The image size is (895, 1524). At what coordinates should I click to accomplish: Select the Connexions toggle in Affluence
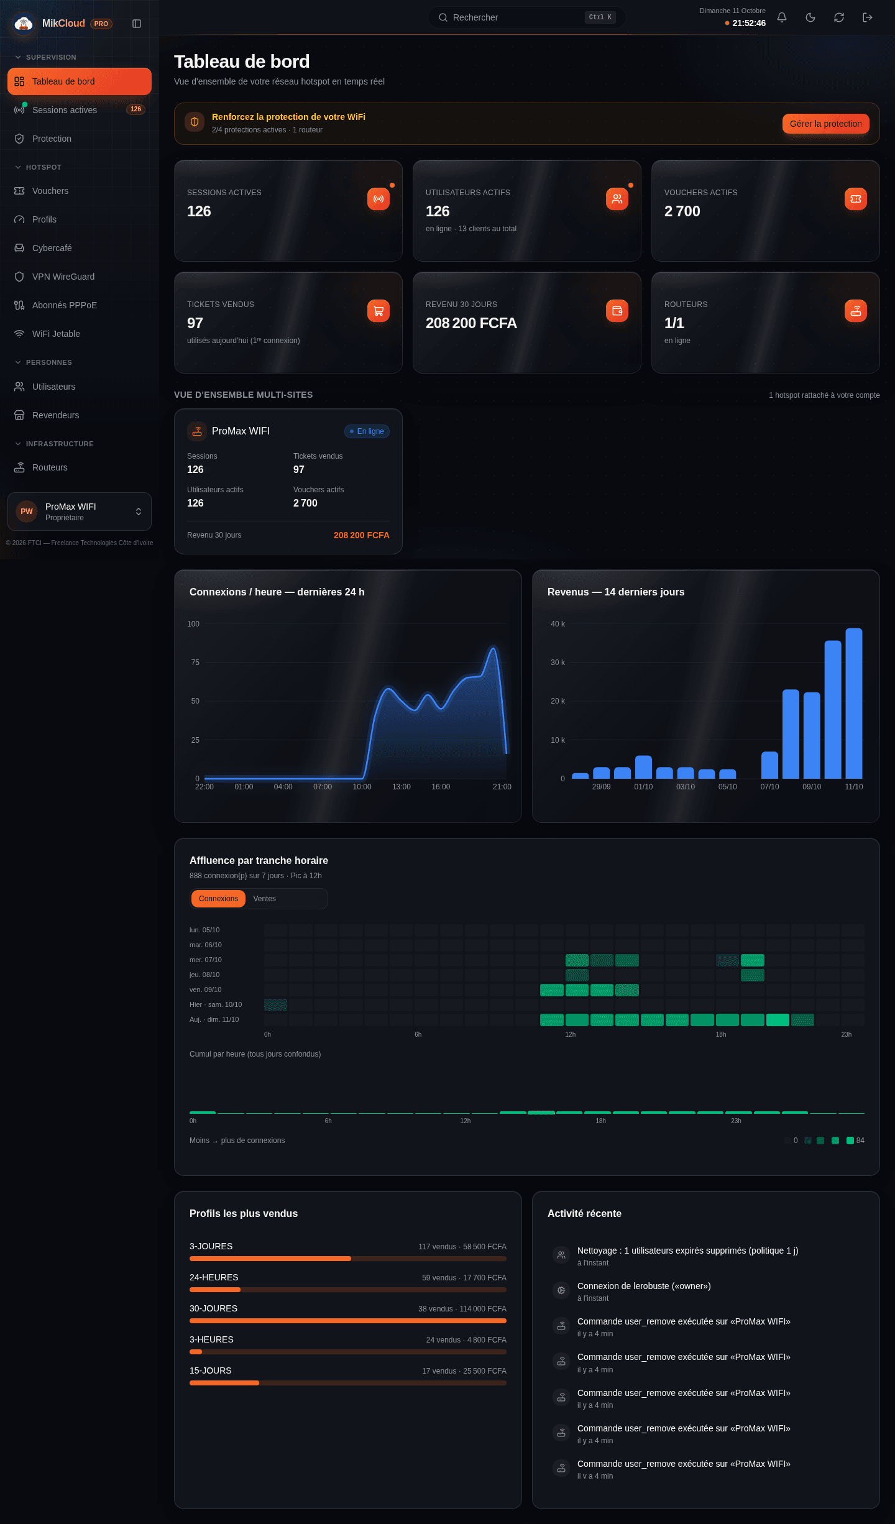click(218, 899)
